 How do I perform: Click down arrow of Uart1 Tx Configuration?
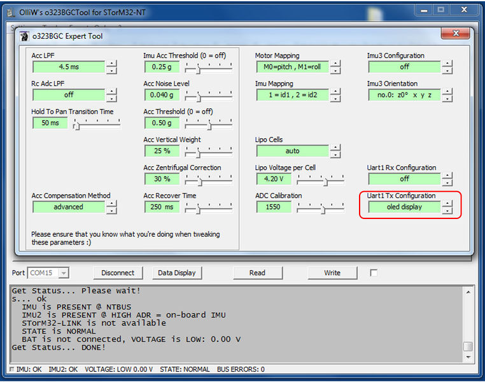(447, 210)
